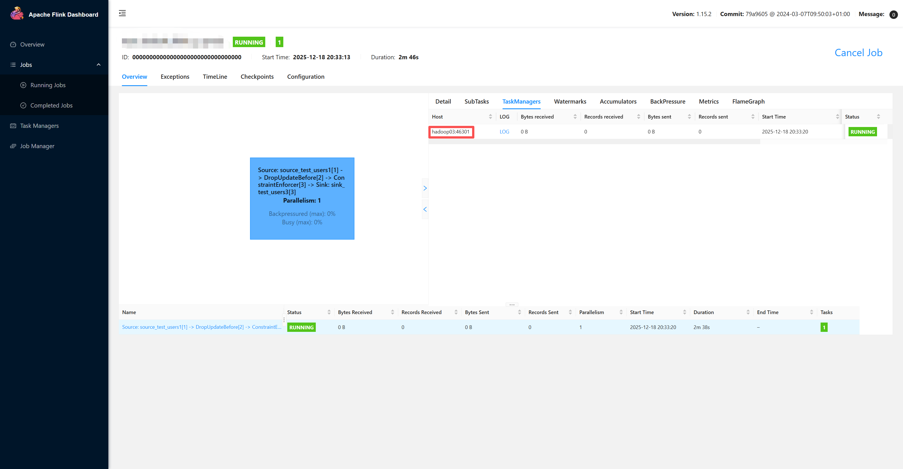
Task: Switch to the Checkpoints tab
Action: pyautogui.click(x=257, y=77)
